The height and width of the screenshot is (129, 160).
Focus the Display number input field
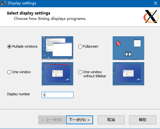point(57,95)
